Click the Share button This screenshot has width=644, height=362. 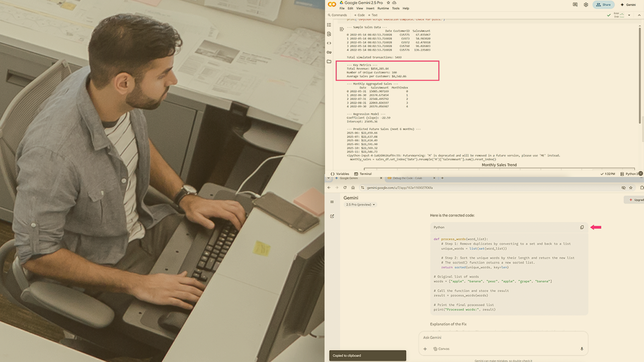coord(603,5)
